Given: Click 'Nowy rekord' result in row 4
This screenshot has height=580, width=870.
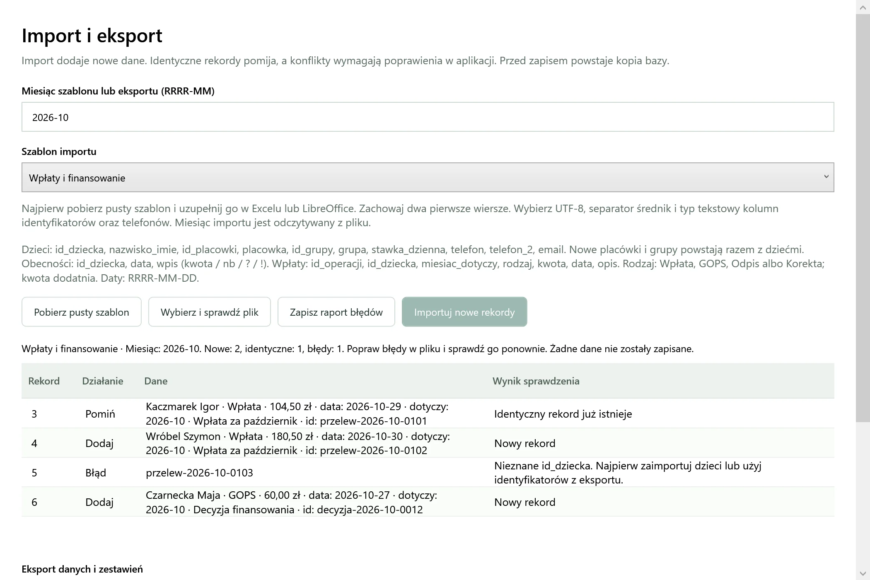Looking at the screenshot, I should 524,443.
